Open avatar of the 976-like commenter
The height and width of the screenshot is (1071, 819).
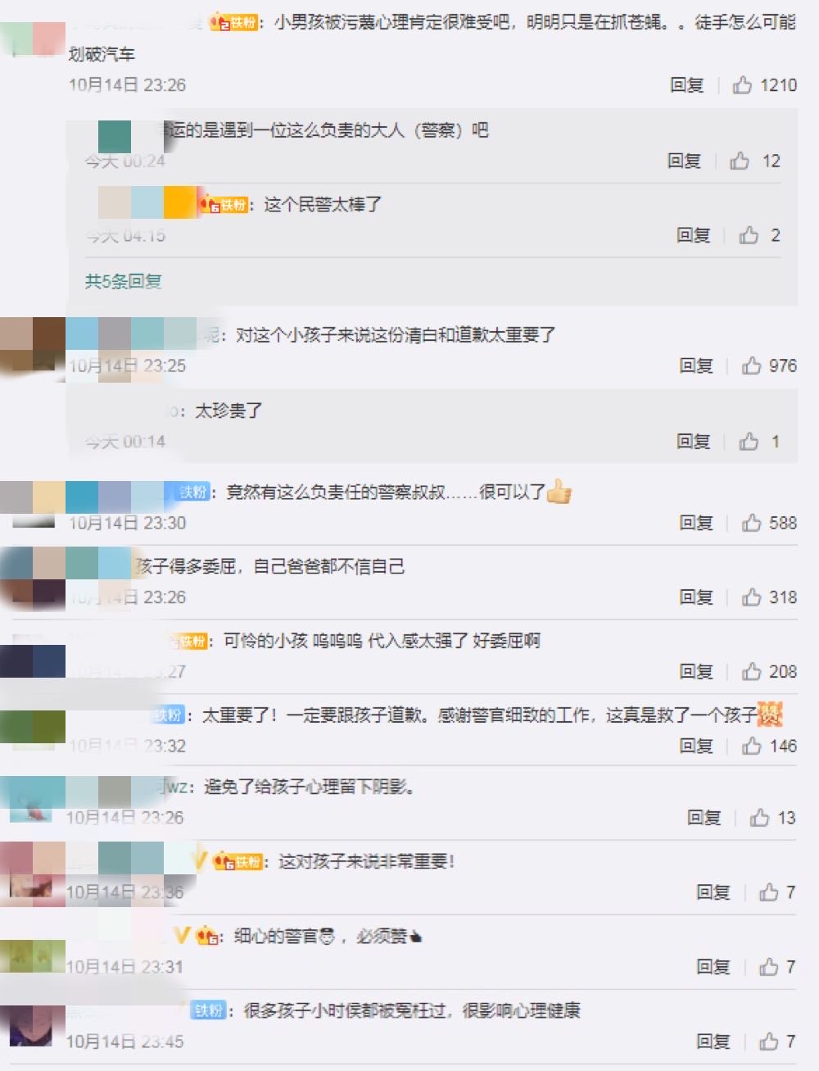tap(31, 347)
